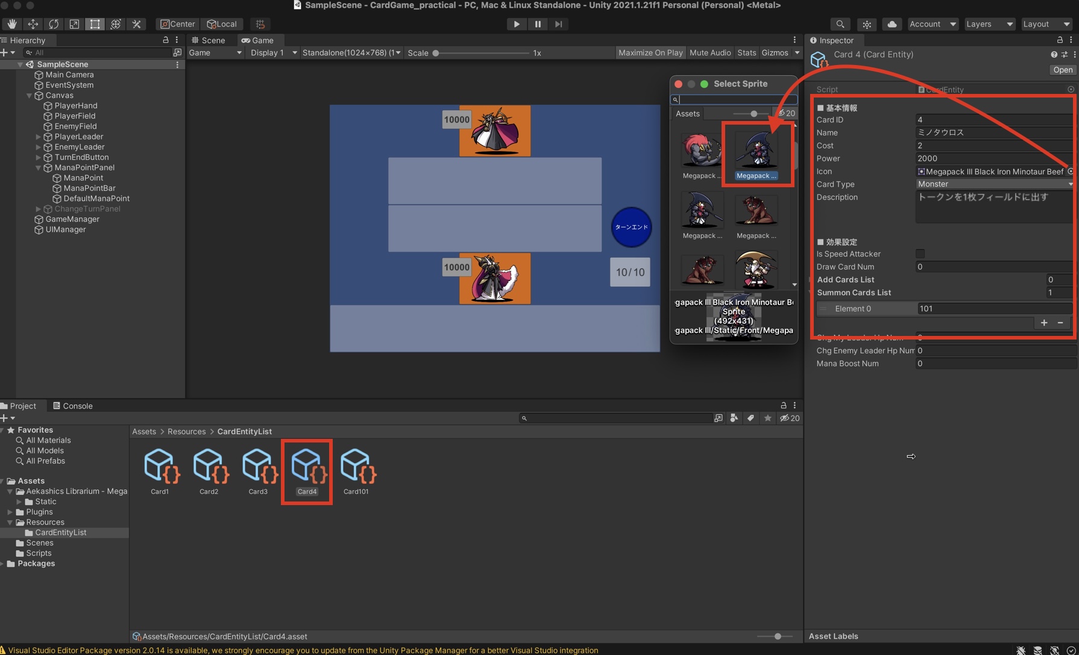Switch to the Scene tab
This screenshot has height=655, width=1079.
pyautogui.click(x=208, y=40)
